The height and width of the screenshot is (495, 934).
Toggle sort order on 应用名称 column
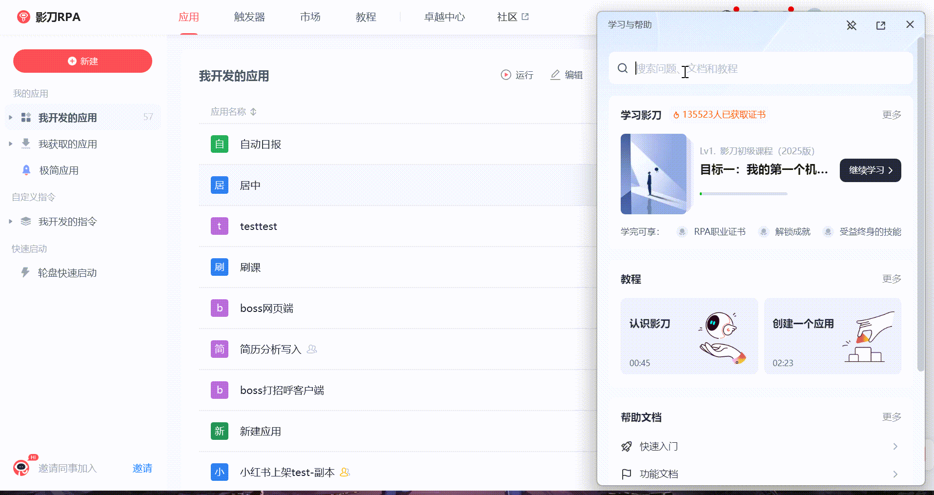253,112
